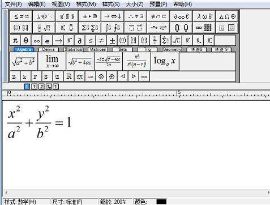This screenshot has height=205, width=270.
Task: Insert the θ symbol from the small bar
Action: [26, 40]
